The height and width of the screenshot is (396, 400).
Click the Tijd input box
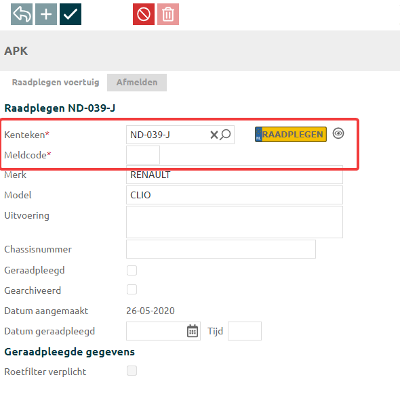pos(245,331)
